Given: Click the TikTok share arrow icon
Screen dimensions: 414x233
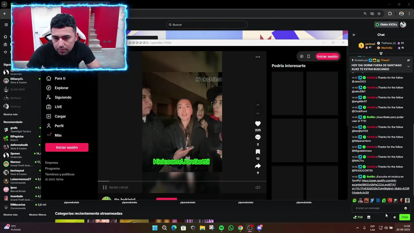Looking at the screenshot, I should (258, 166).
